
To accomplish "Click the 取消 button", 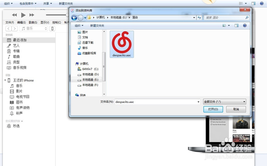I will [236, 109].
